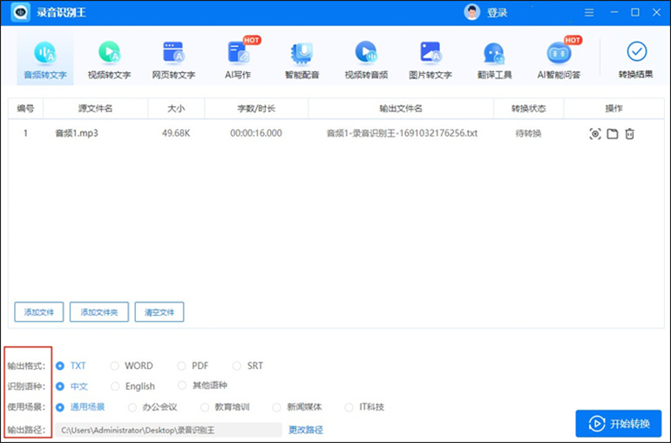Click the user avatar icon

click(472, 12)
